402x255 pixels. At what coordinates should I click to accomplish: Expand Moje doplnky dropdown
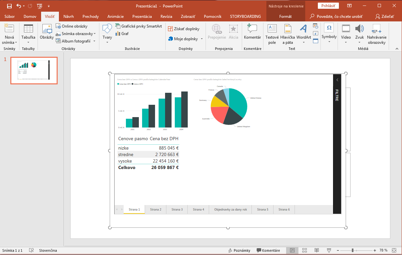pyautogui.click(x=202, y=39)
